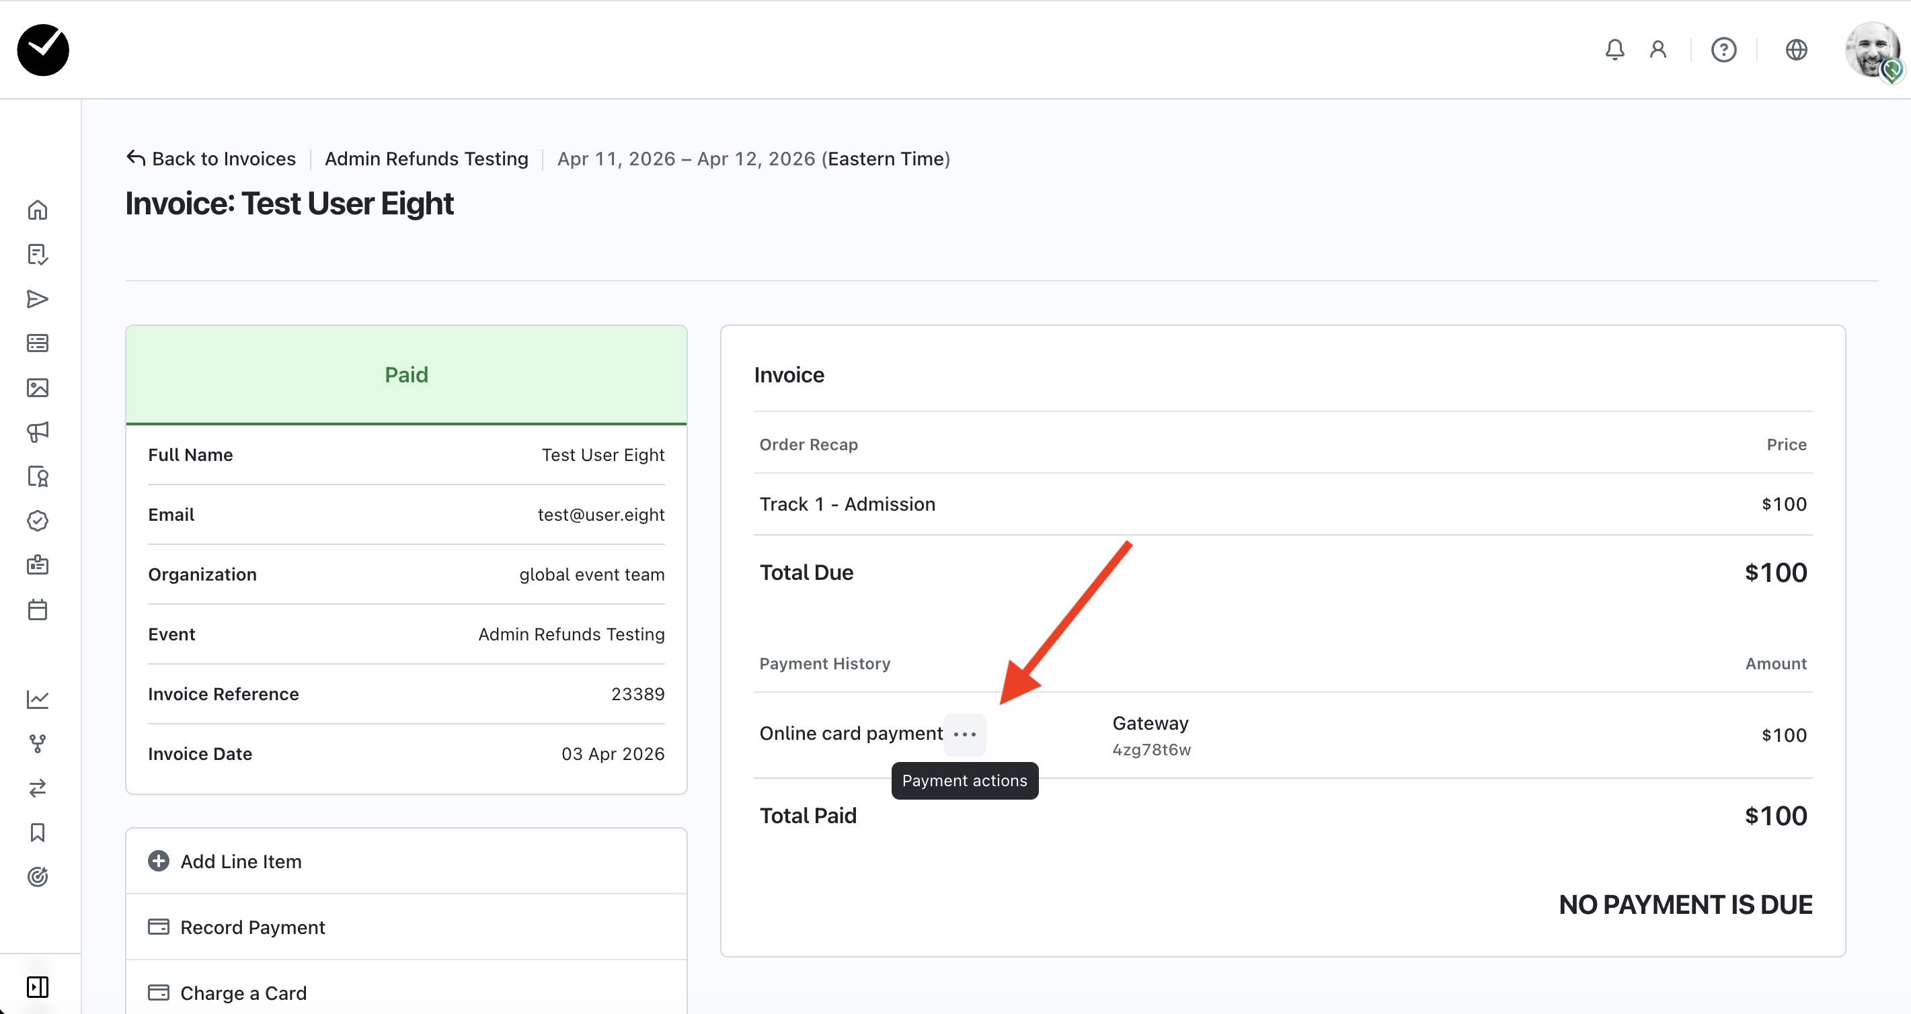Screen dimensions: 1911x1014
Task: Open the globe language icon
Action: [1796, 50]
